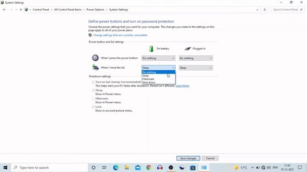Select Hibernate in lid dropdown list

pyautogui.click(x=158, y=79)
